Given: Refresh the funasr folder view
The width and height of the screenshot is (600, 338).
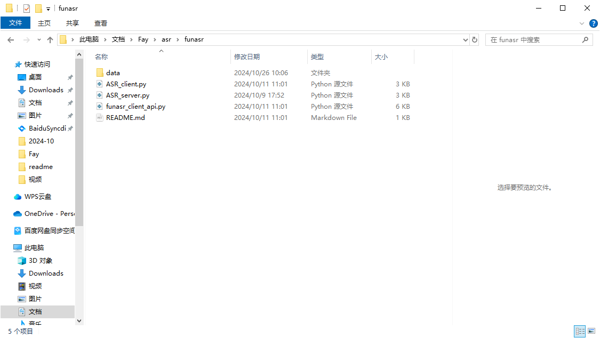Looking at the screenshot, I should point(475,40).
